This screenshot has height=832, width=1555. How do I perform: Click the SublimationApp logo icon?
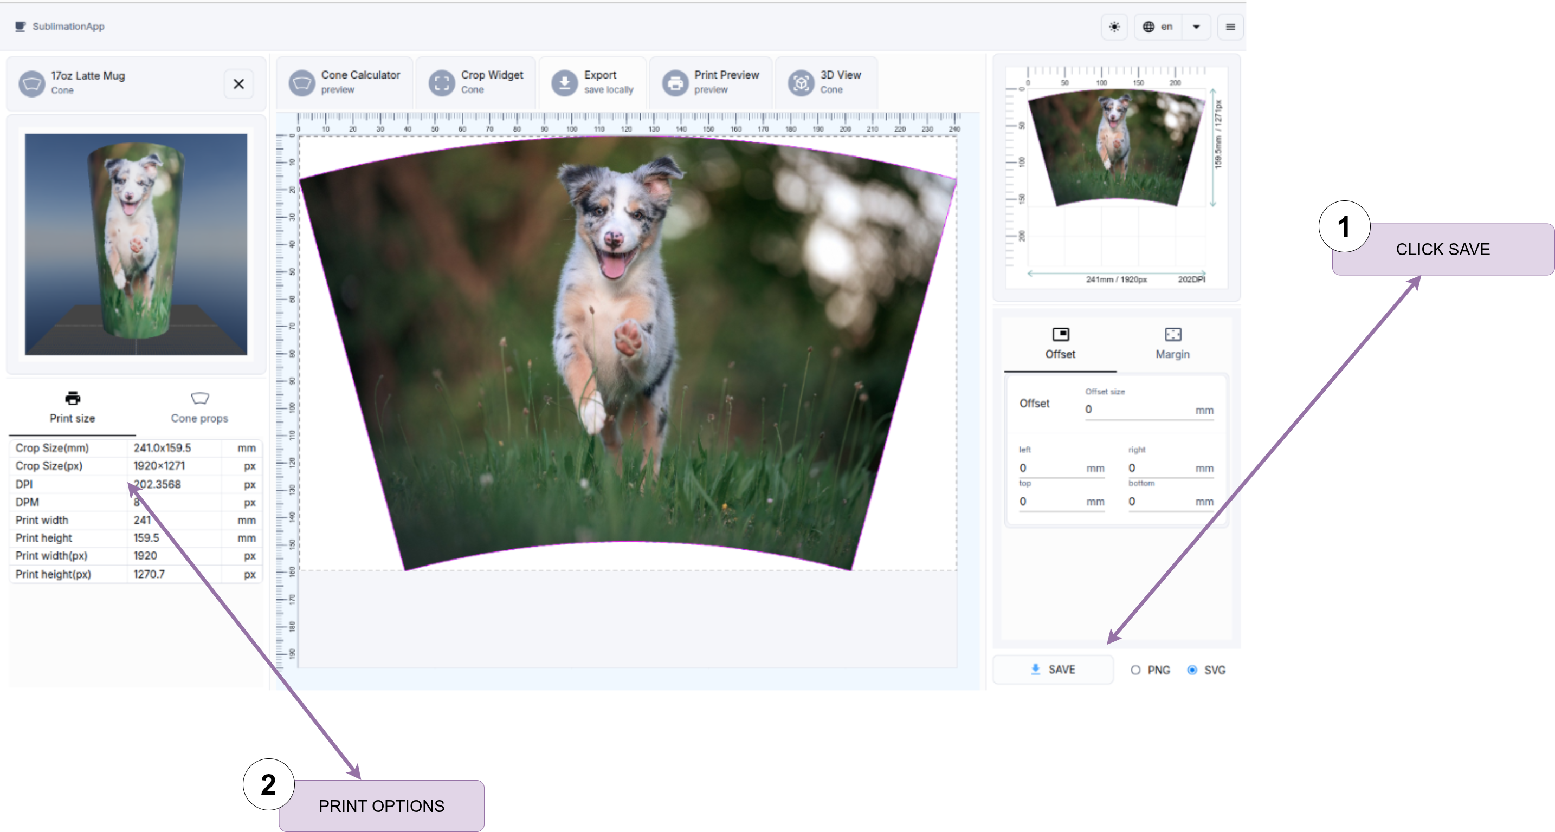[20, 26]
